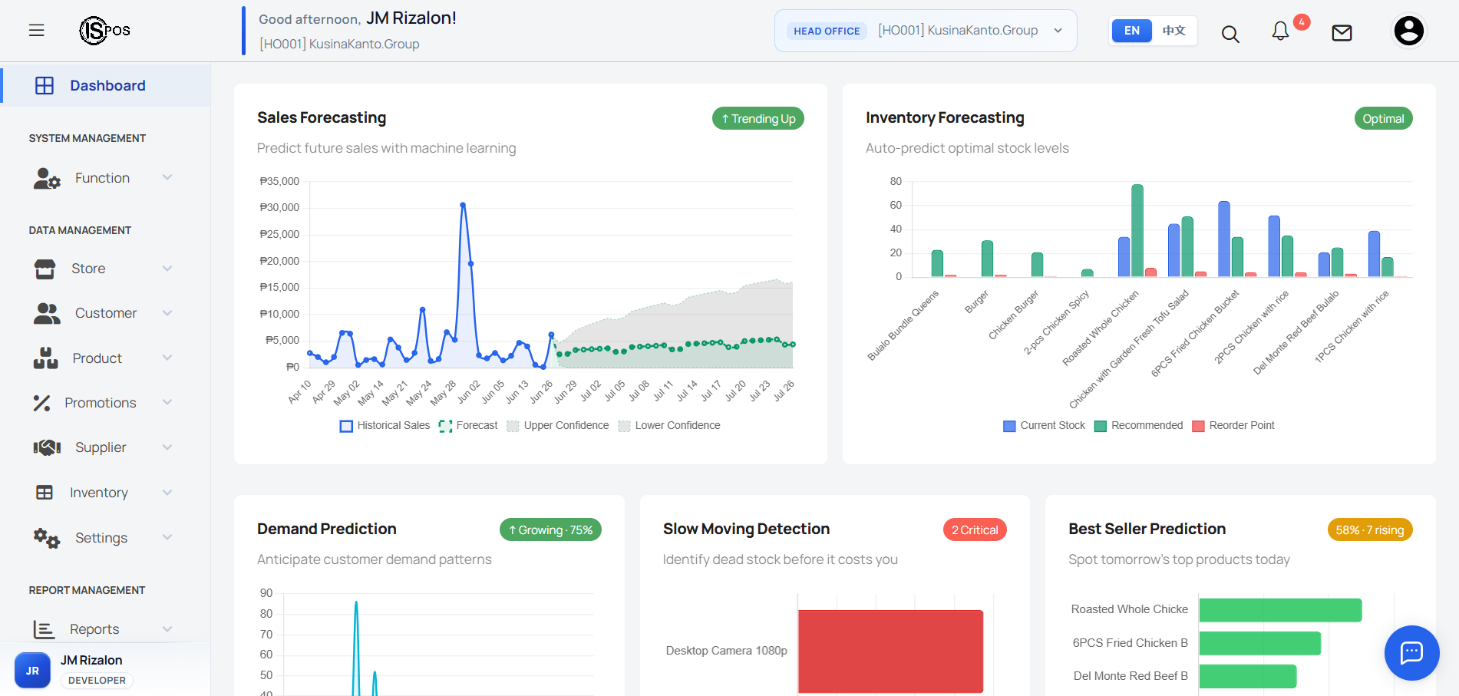Open user profile avatar icon
1459x696 pixels.
pyautogui.click(x=1408, y=31)
